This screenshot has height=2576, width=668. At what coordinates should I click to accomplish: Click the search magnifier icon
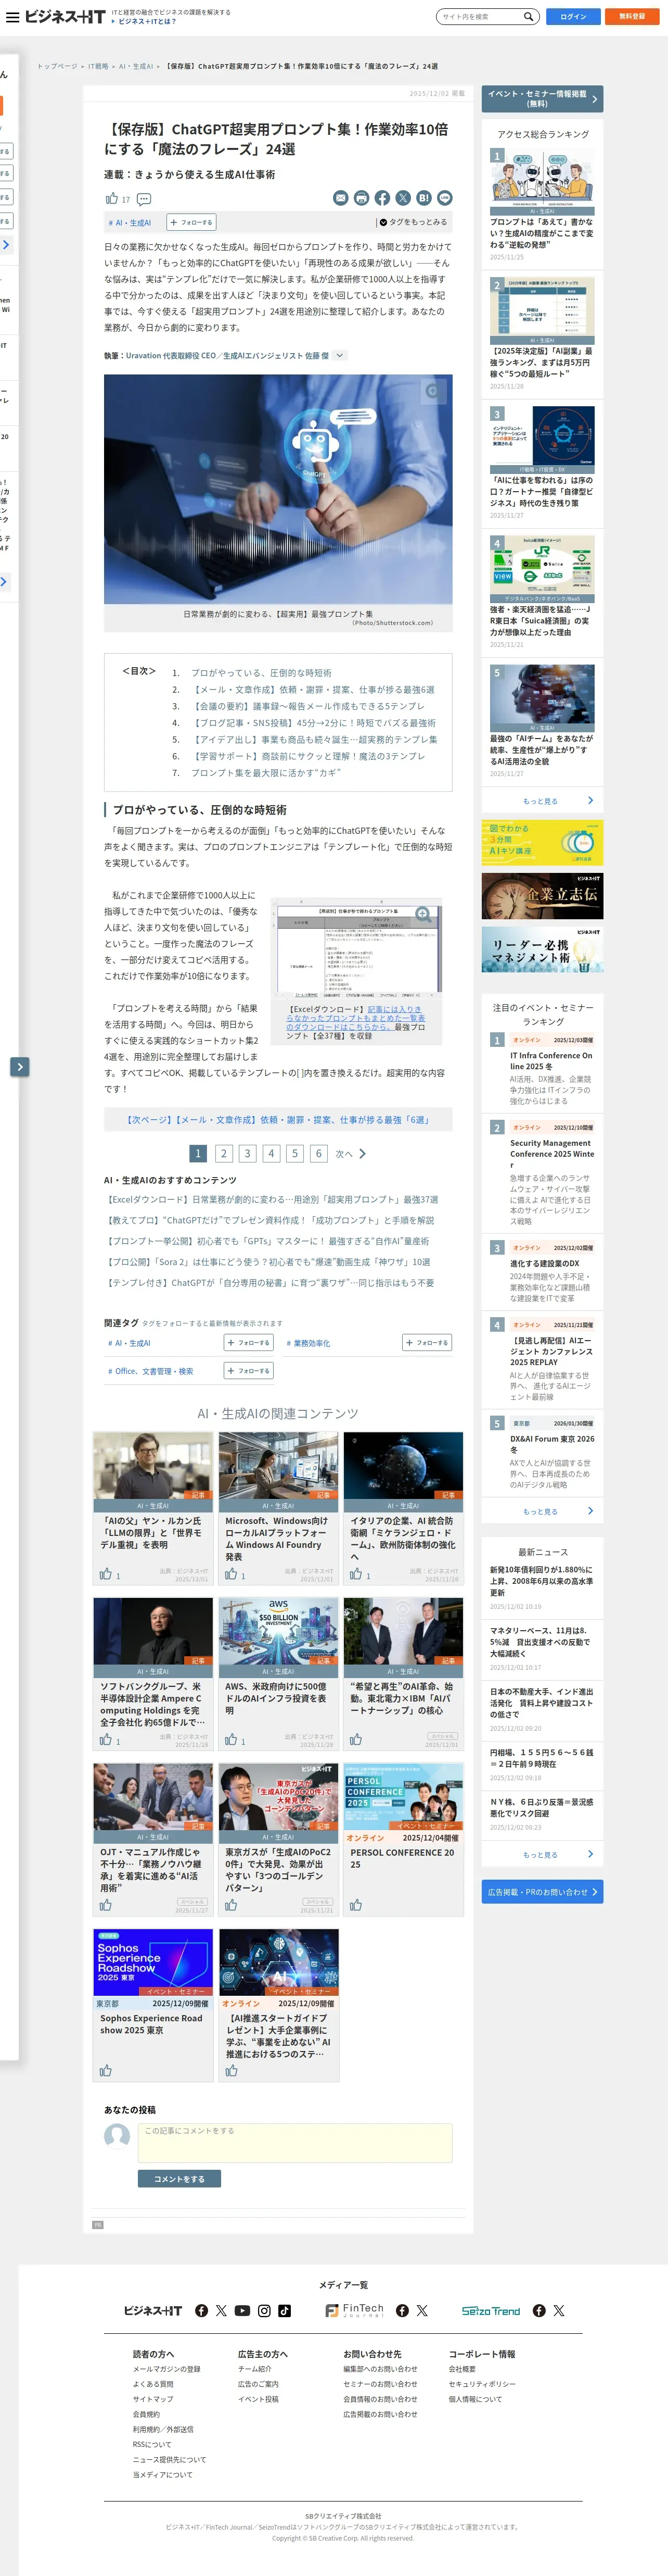pyautogui.click(x=529, y=17)
